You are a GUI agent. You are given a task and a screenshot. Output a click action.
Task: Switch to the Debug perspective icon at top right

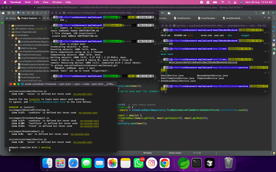273,13
